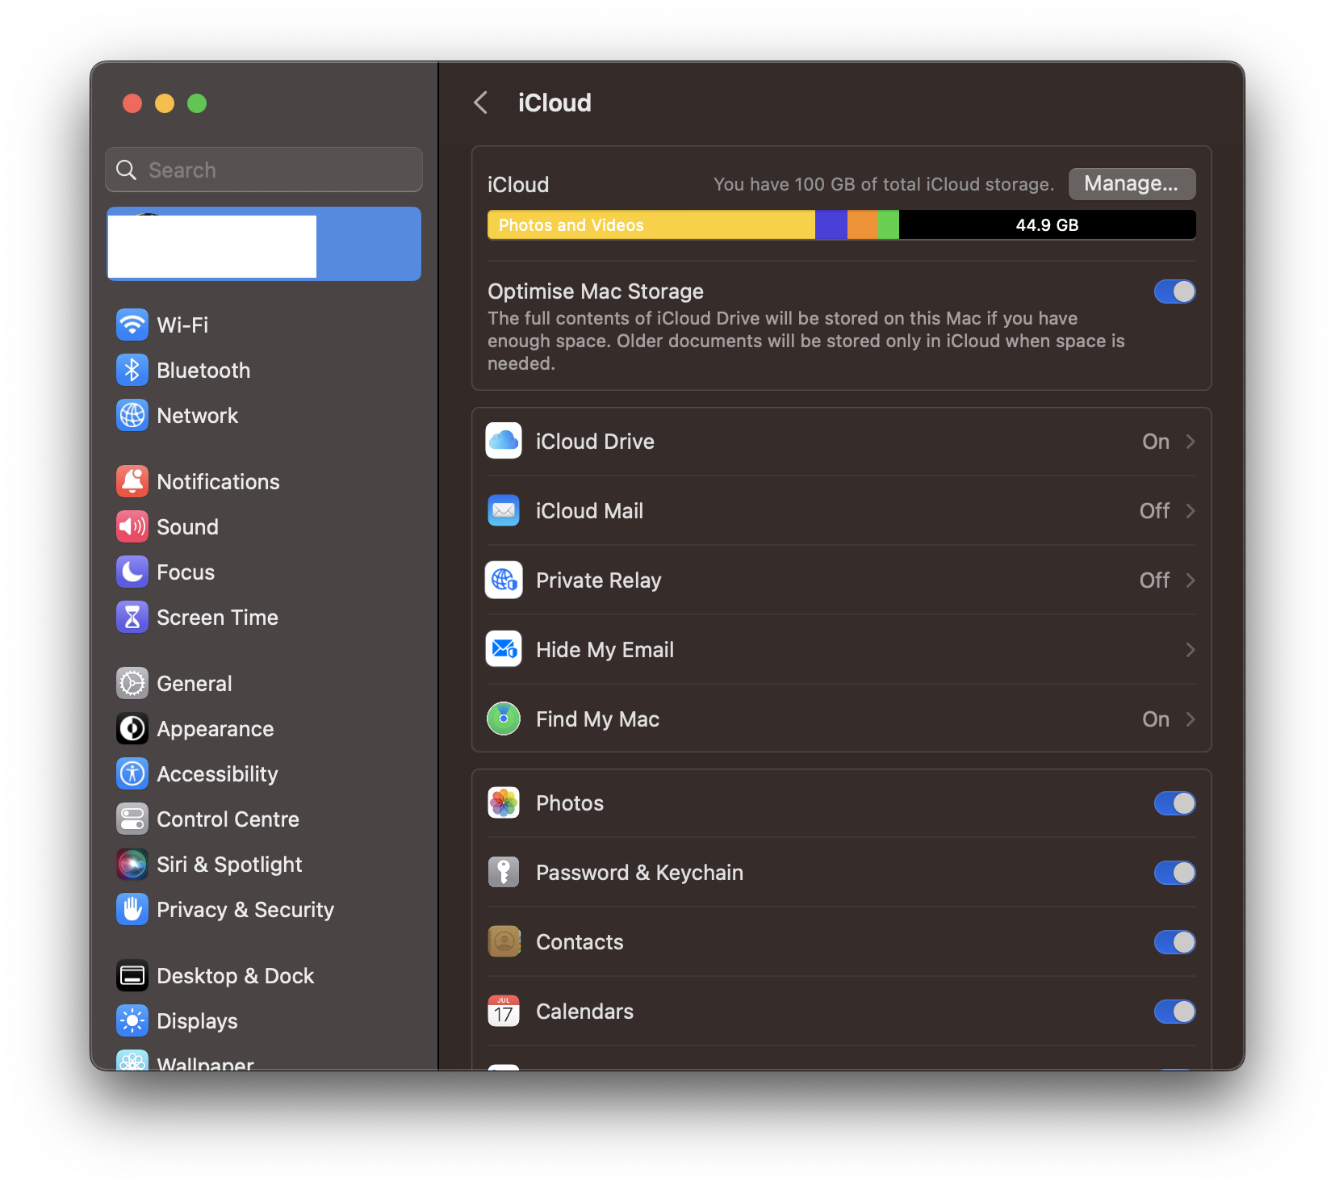Expand Find My Mac chevron
Screen dimensions: 1335x1190
(x=1191, y=719)
